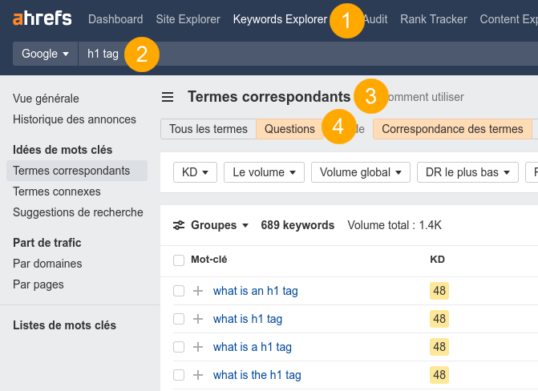Open Rank Tracker from top navigation
This screenshot has width=538, height=391.
(x=434, y=19)
